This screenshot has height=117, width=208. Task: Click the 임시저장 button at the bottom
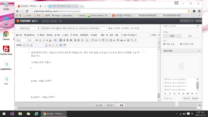tap(99, 105)
